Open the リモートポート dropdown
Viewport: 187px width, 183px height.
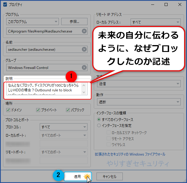[x=64, y=152]
